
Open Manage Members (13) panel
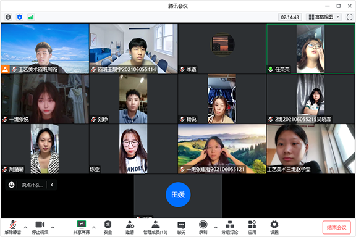point(155,228)
